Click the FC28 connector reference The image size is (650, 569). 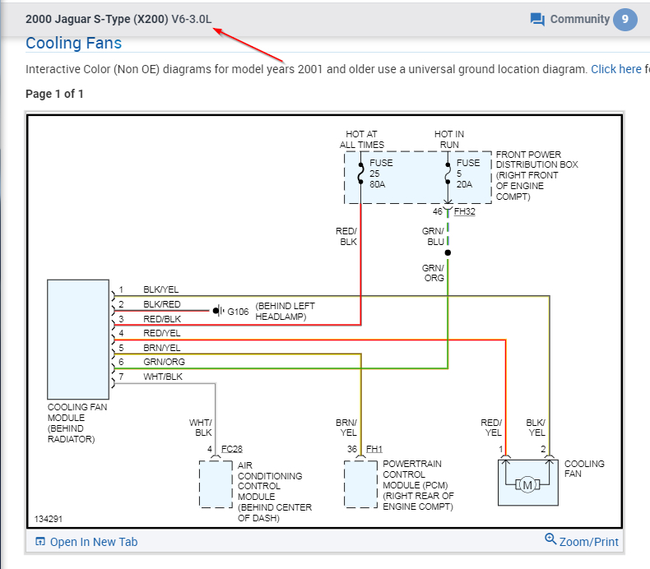(x=232, y=449)
